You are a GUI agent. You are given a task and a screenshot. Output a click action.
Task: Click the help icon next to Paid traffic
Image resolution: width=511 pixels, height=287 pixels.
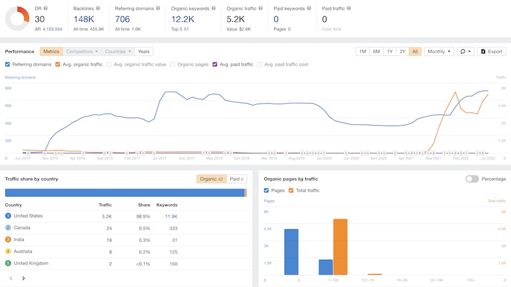tap(349, 8)
